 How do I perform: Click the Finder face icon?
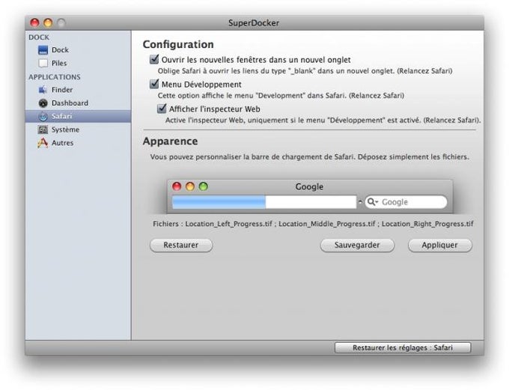(43, 90)
